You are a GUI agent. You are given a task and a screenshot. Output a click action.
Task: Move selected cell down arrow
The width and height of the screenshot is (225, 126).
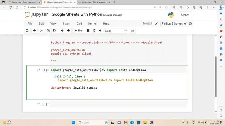pyautogui.click(x=69, y=31)
